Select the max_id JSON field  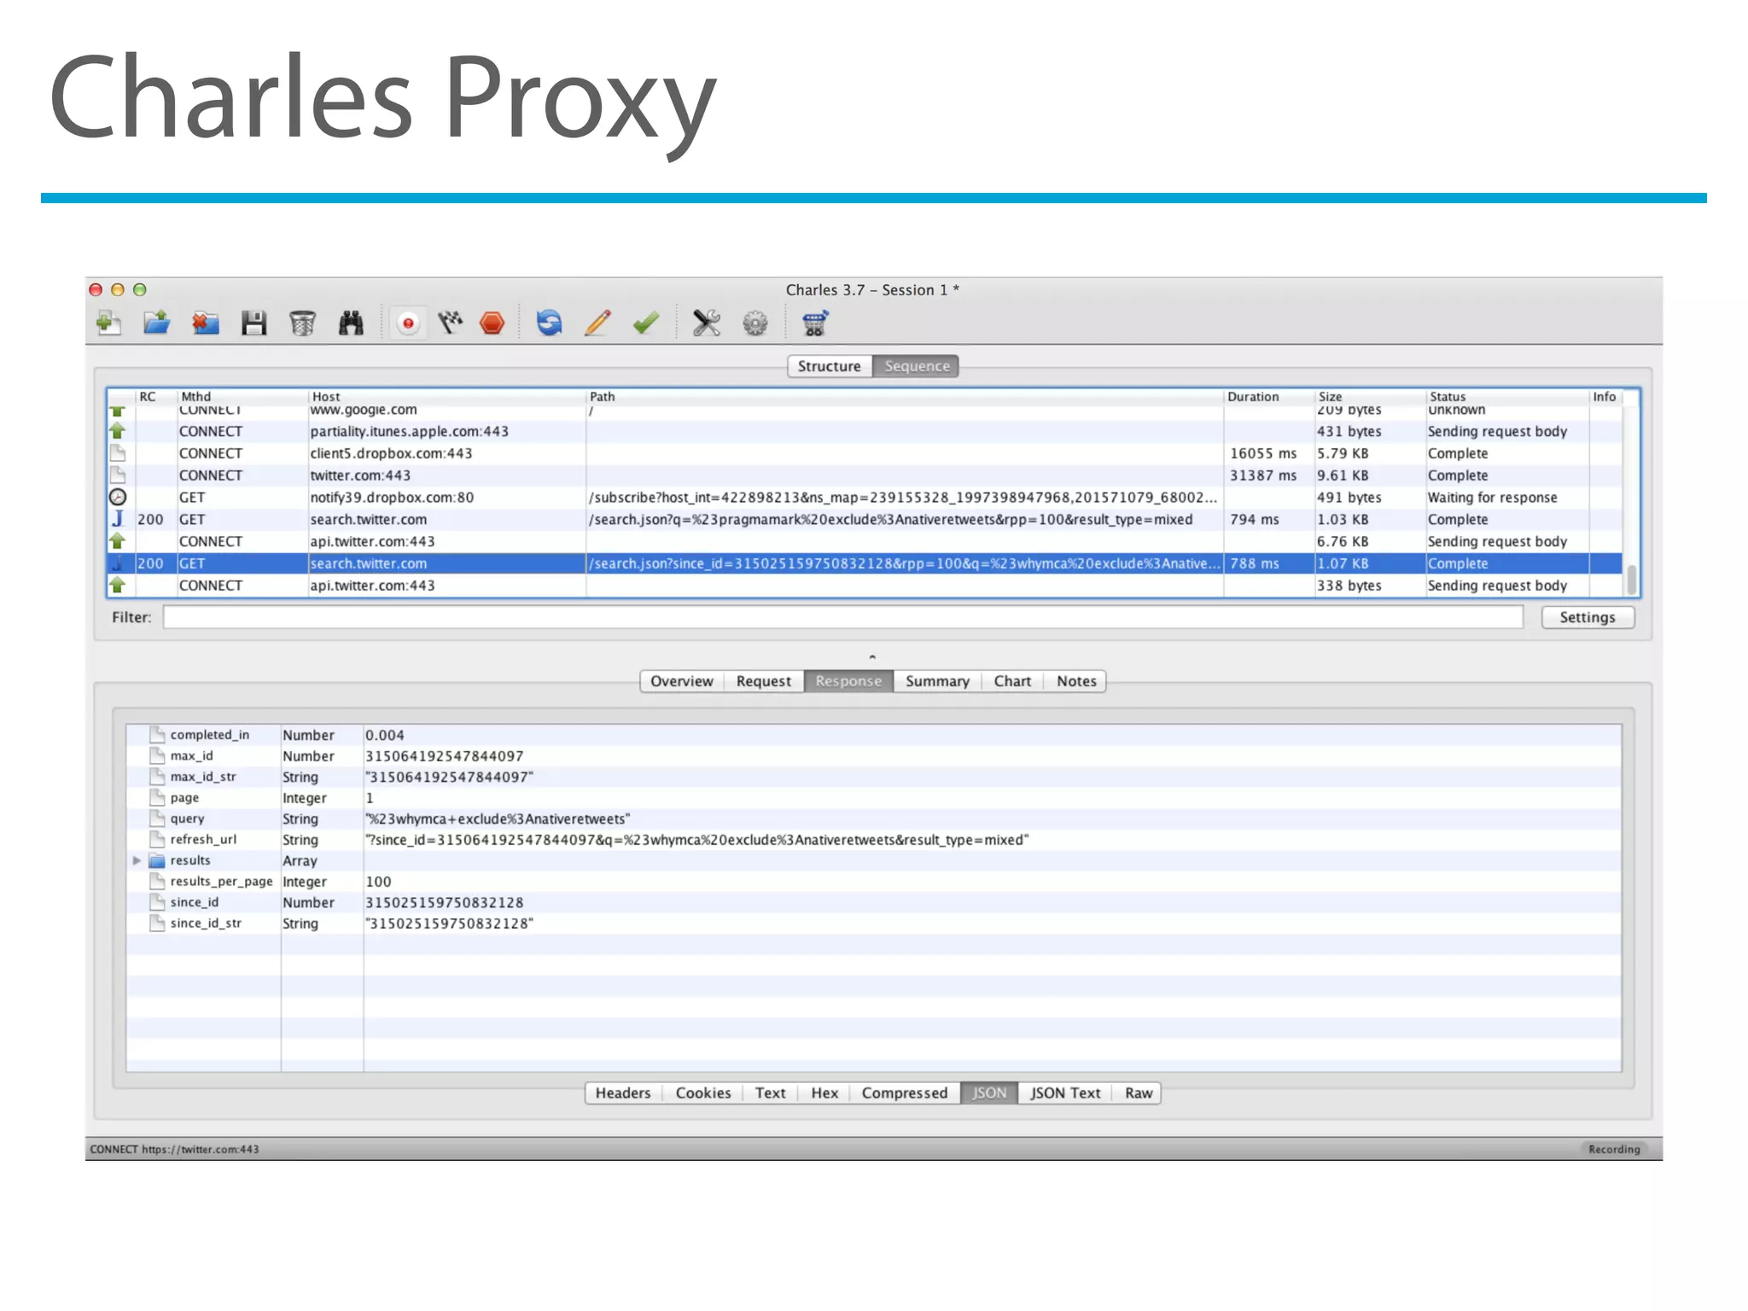click(873, 756)
